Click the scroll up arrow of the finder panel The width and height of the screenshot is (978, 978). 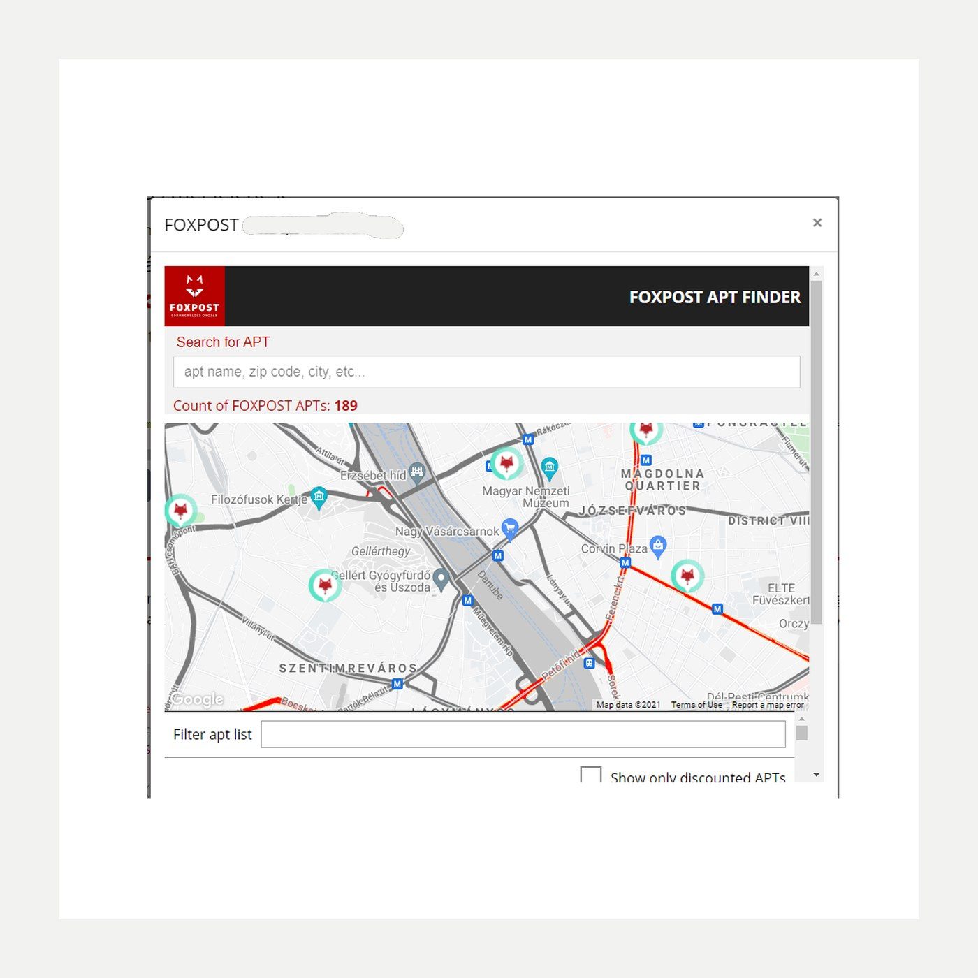point(817,274)
